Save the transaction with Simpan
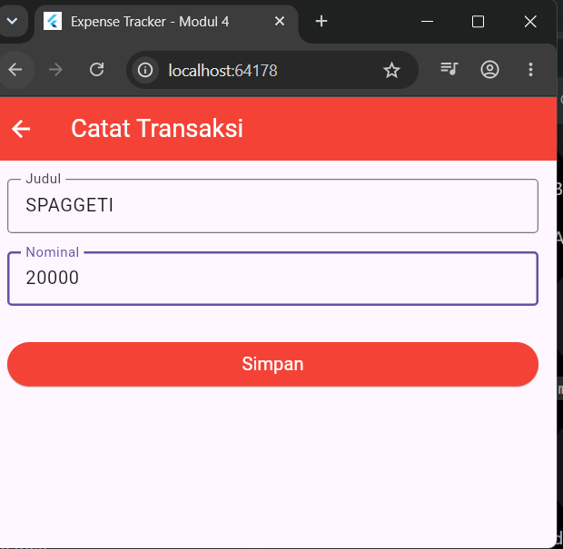The width and height of the screenshot is (563, 549). pos(272,364)
